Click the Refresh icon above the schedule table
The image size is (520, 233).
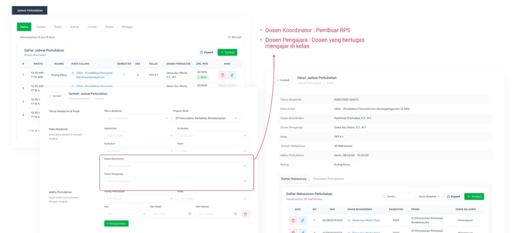229,37
